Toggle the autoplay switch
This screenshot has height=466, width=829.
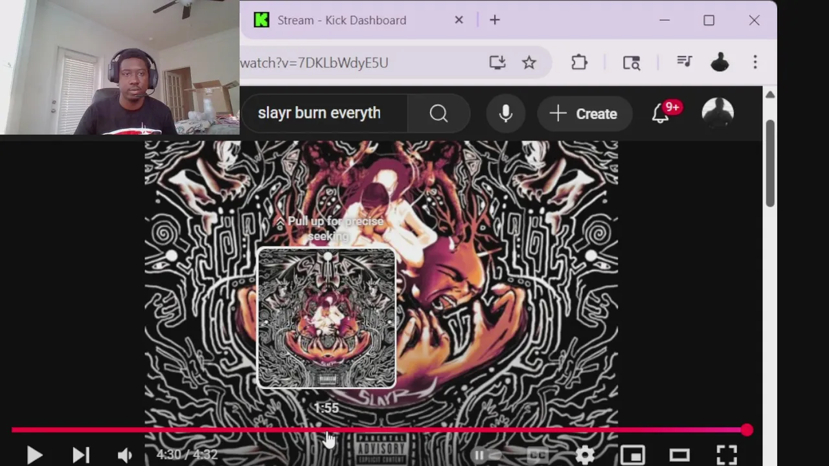click(487, 455)
